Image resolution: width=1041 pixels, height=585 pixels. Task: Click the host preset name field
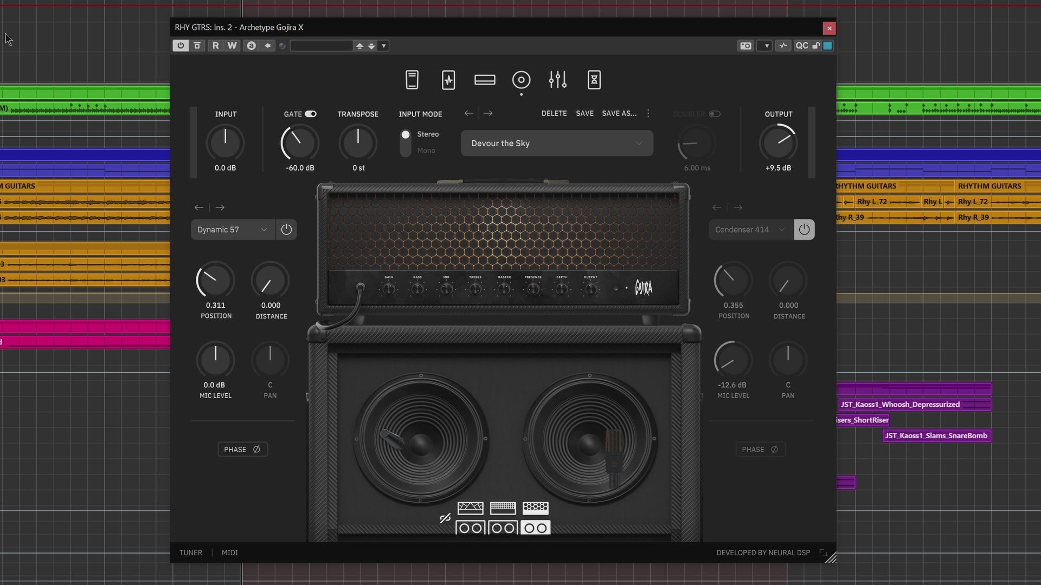321,46
